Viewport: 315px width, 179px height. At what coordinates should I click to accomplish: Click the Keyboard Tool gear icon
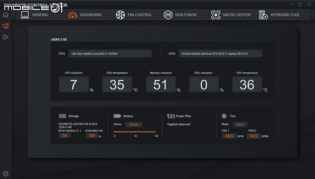click(263, 15)
